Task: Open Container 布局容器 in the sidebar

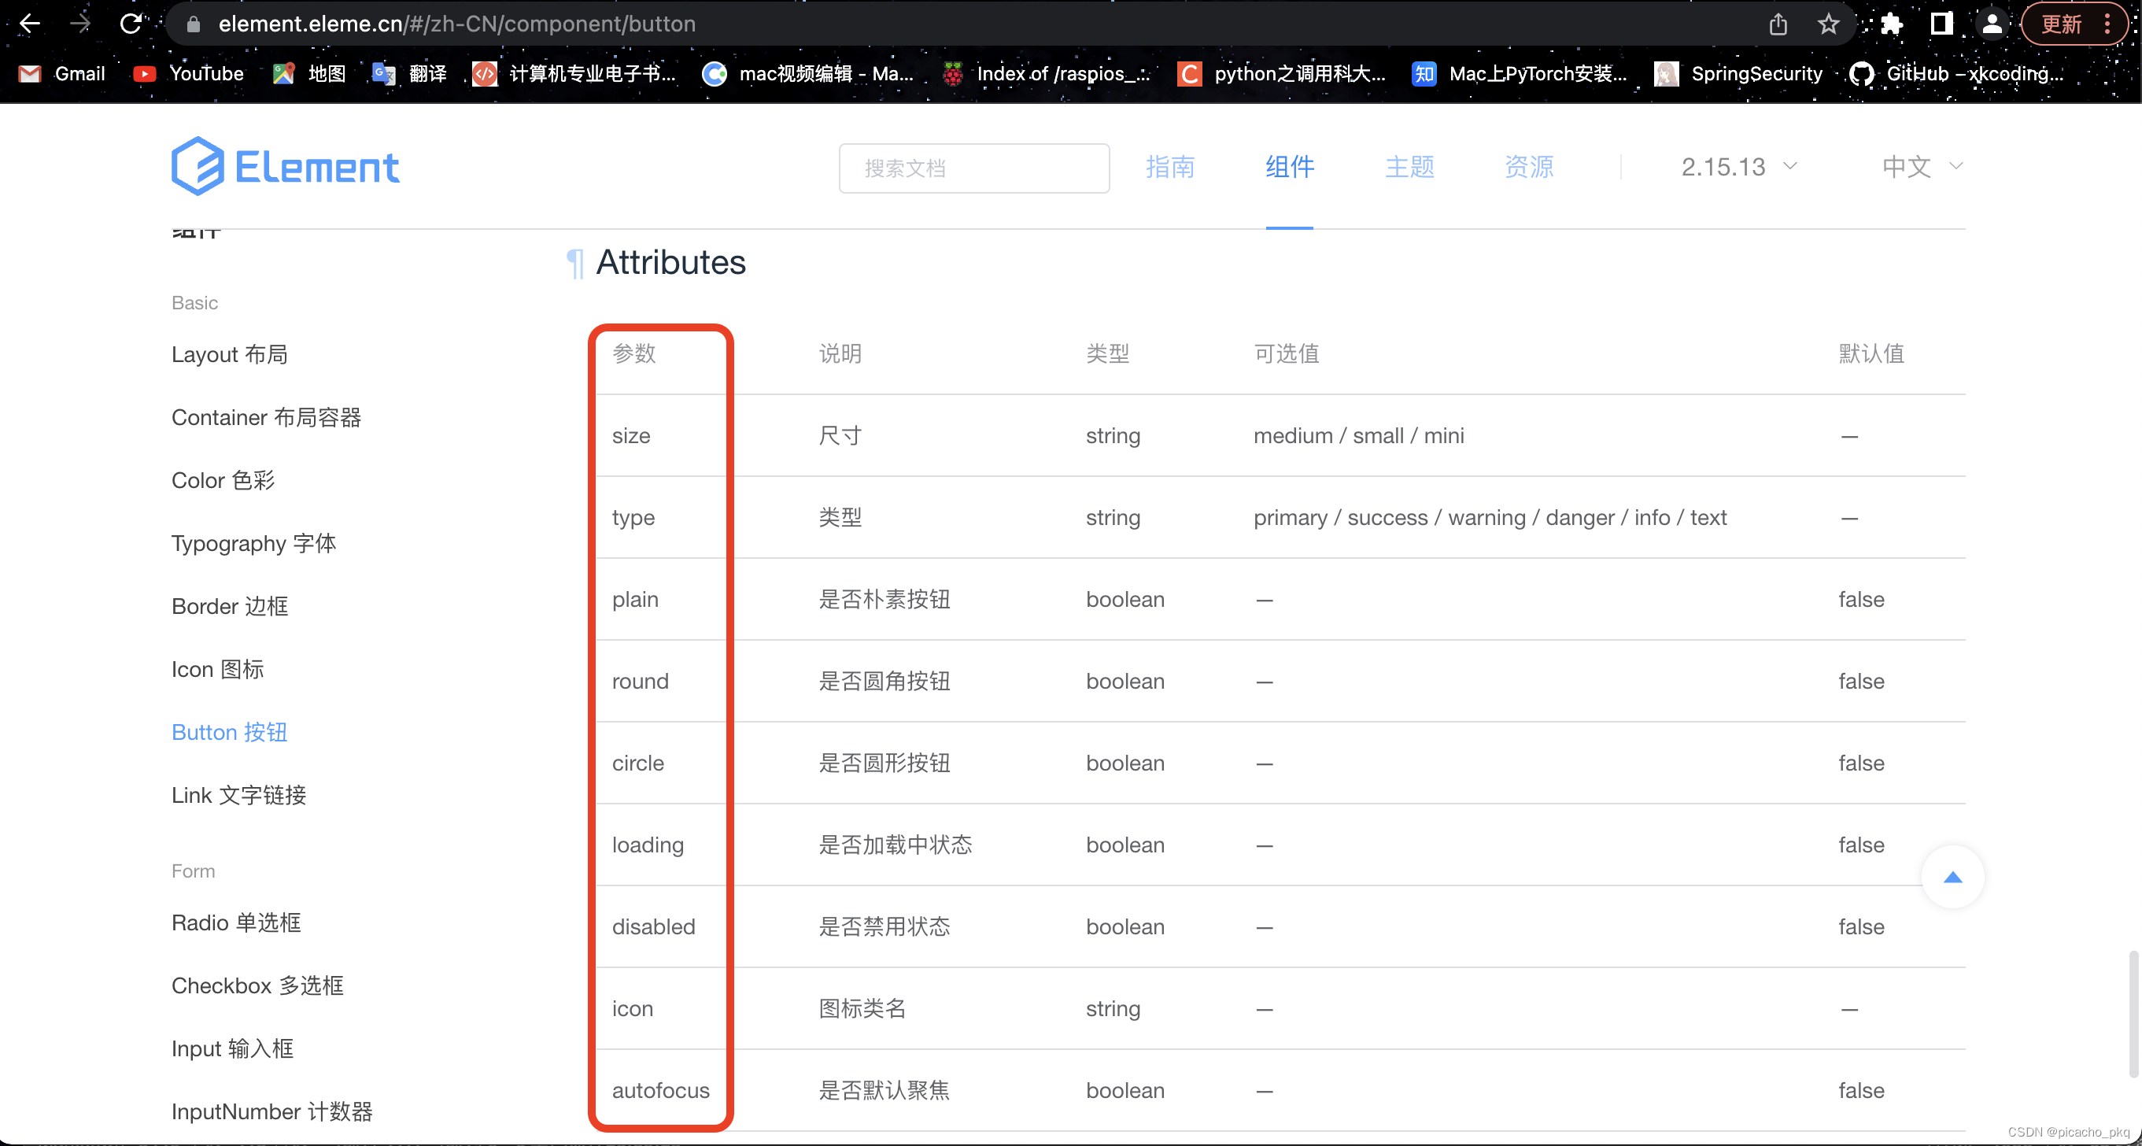Action: pyautogui.click(x=266, y=417)
